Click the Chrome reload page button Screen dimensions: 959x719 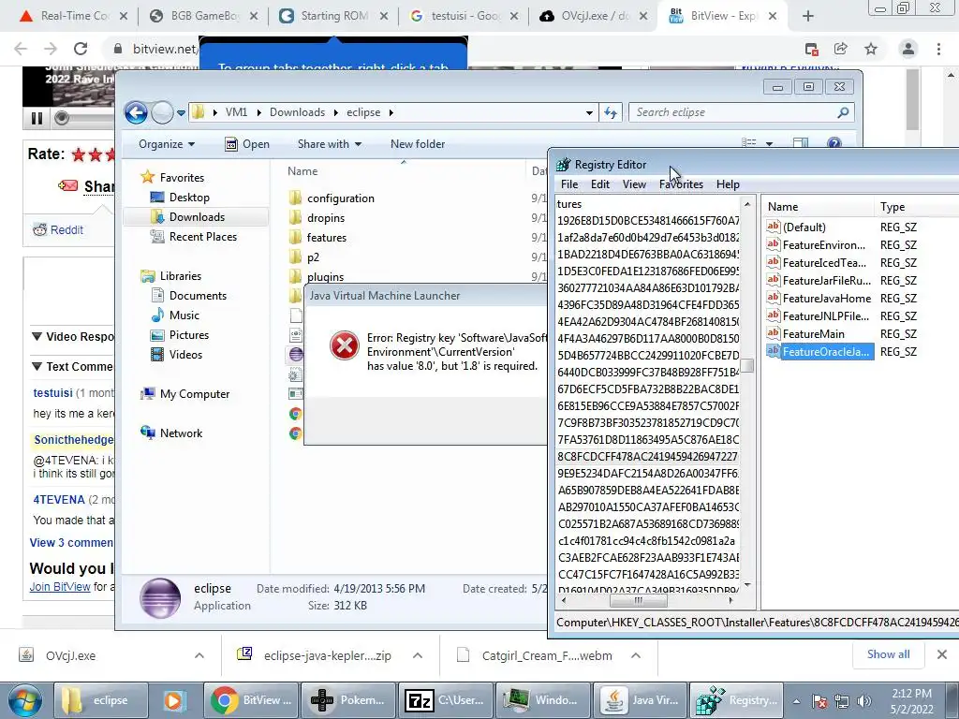(81, 49)
